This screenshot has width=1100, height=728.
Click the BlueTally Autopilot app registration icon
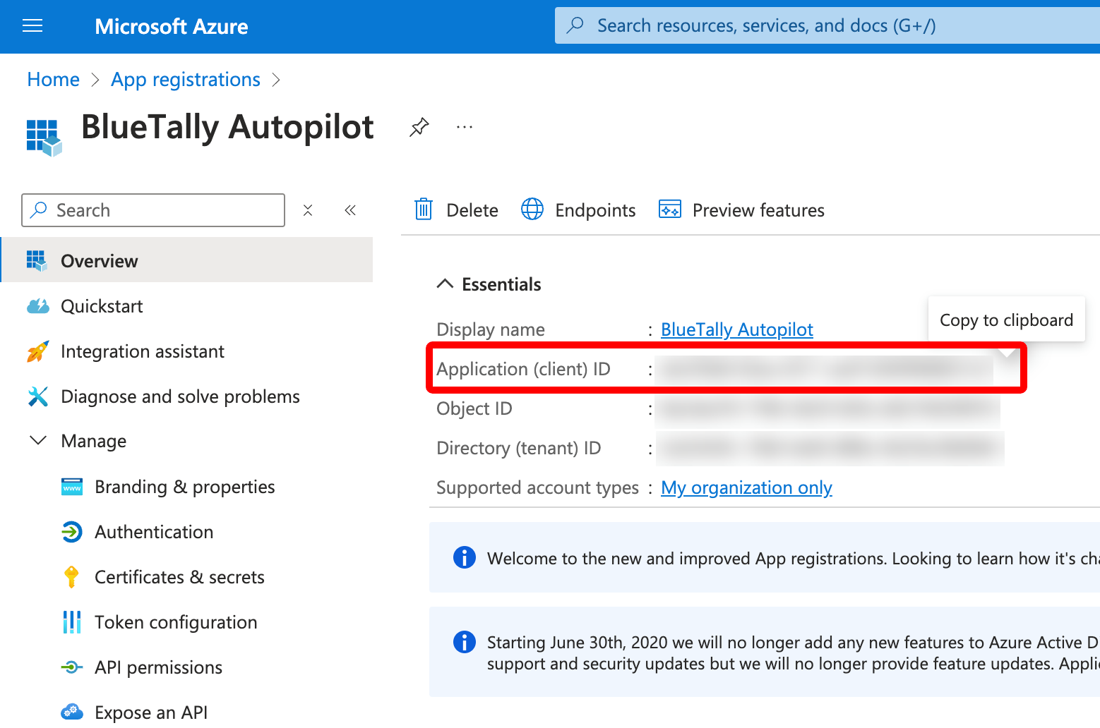[44, 137]
